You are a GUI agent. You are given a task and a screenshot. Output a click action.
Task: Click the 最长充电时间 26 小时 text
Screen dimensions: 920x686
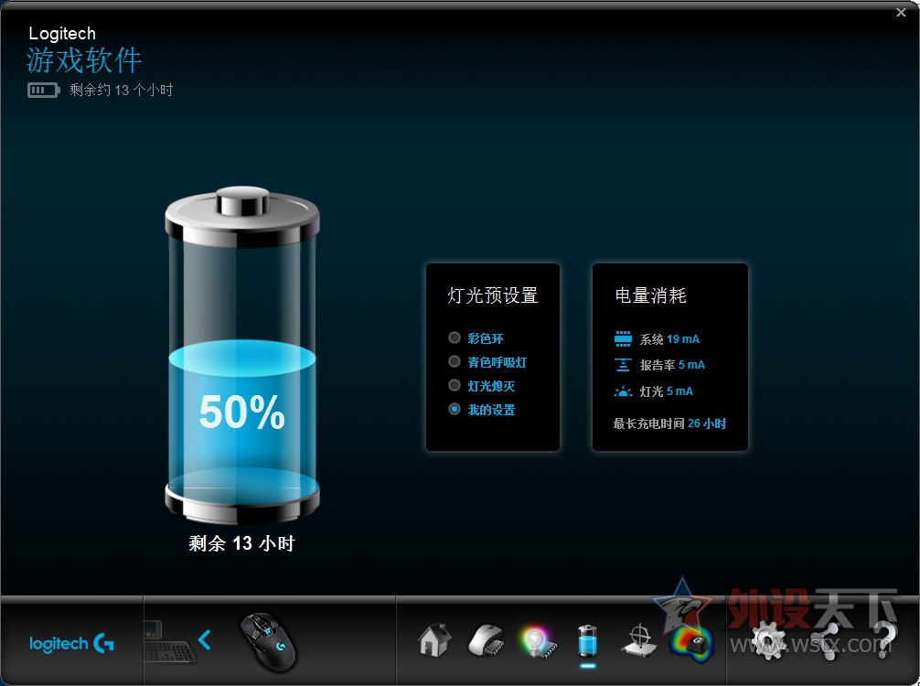coord(669,423)
